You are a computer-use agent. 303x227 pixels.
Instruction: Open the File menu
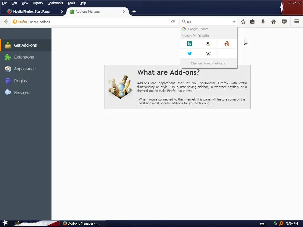[4, 3]
